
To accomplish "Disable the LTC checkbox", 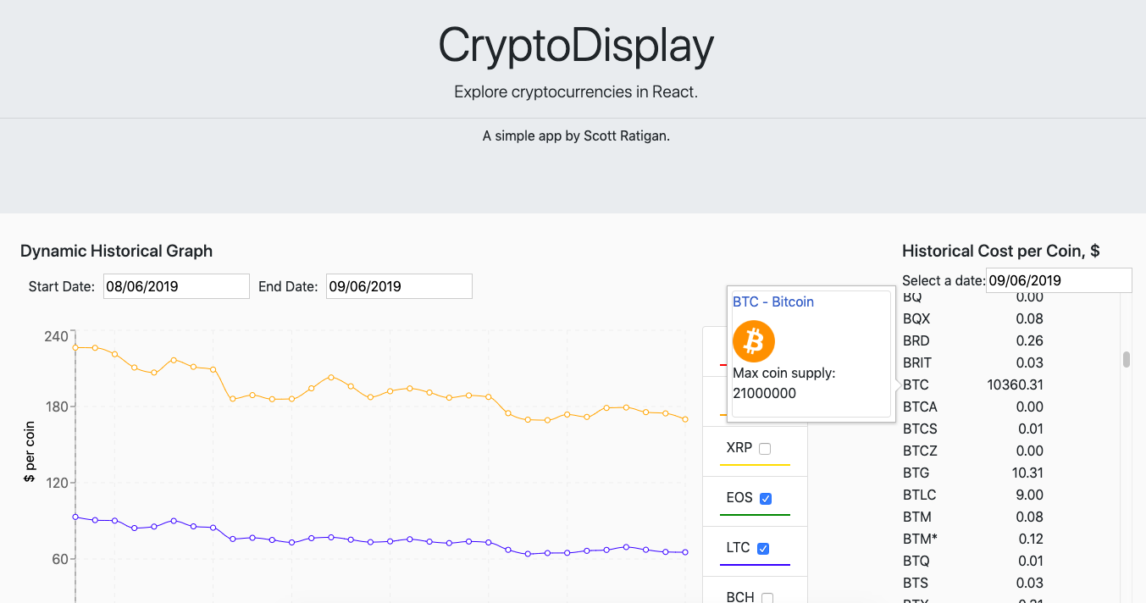I will (x=763, y=549).
